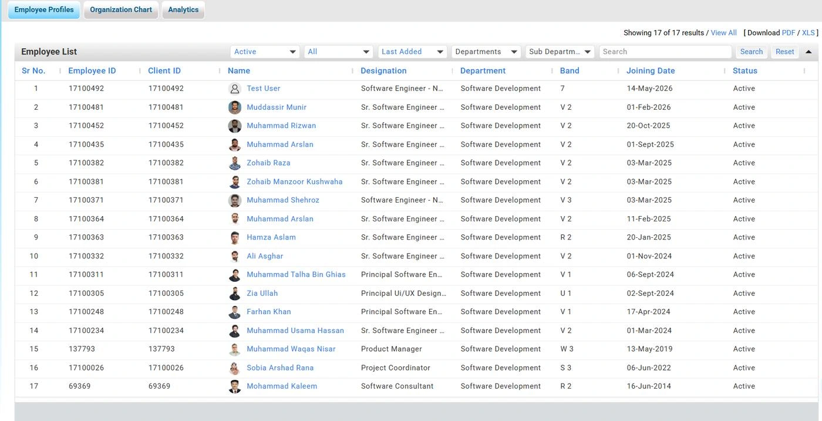Download the list as XLS
This screenshot has width=822, height=421.
click(x=808, y=33)
